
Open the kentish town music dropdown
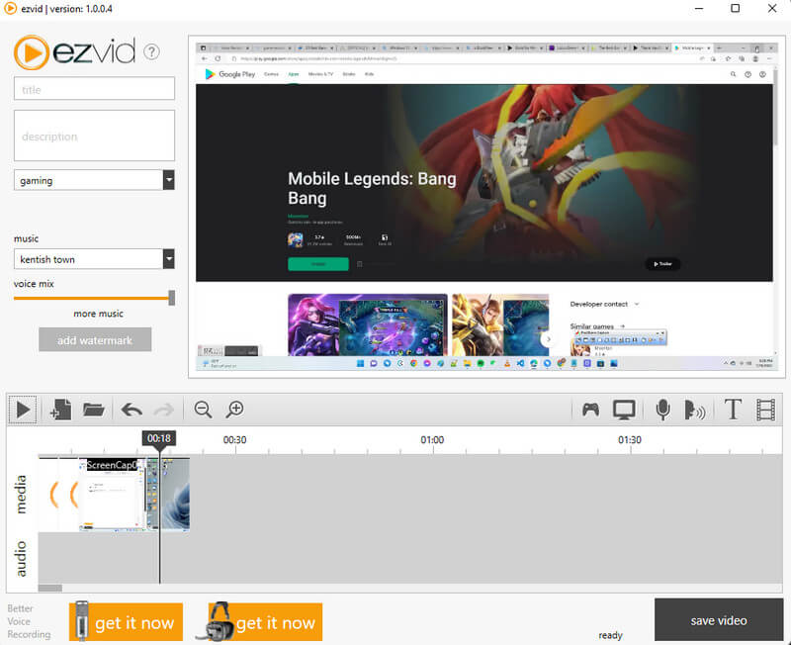pos(169,259)
